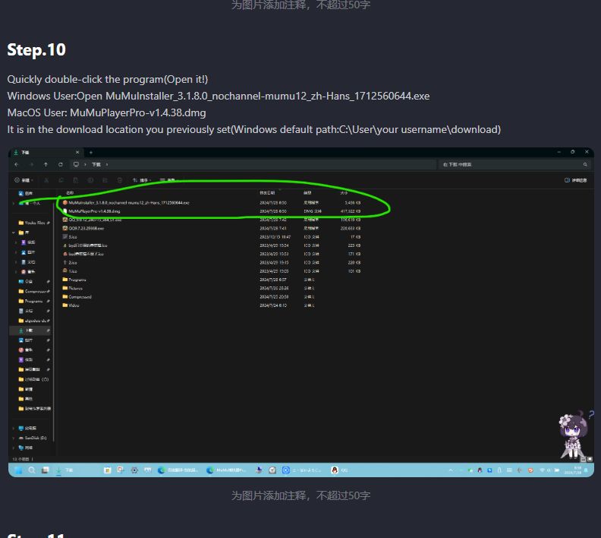
Task: Click the notification bell in the tray
Action: tap(586, 470)
